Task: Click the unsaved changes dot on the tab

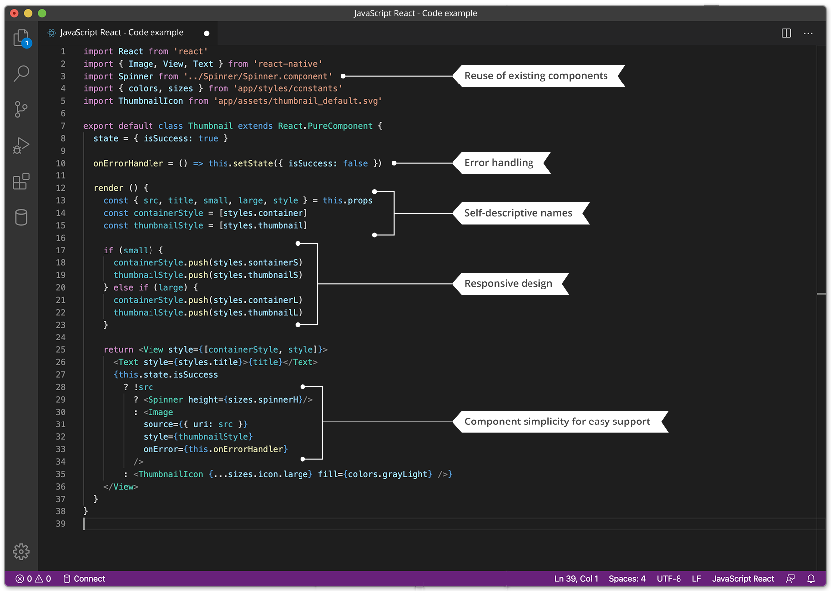Action: pyautogui.click(x=206, y=33)
